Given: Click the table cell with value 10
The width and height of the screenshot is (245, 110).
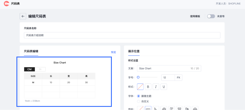Looking at the screenshot, I should (x=51, y=82).
